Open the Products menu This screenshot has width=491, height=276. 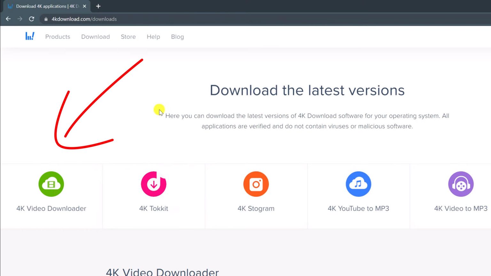[58, 36]
